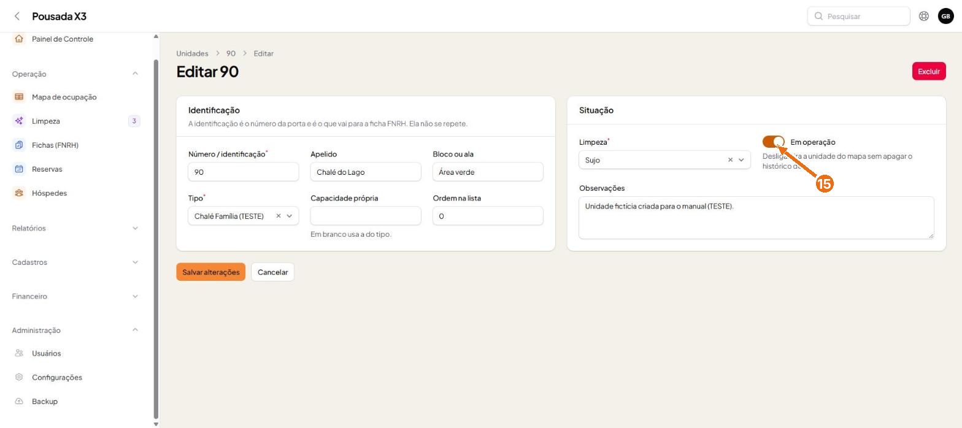Open the Reservas calendar icon

coord(19,169)
